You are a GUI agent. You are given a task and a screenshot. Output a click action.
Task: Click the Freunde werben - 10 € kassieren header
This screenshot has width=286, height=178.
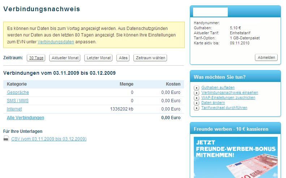[x=235, y=129]
